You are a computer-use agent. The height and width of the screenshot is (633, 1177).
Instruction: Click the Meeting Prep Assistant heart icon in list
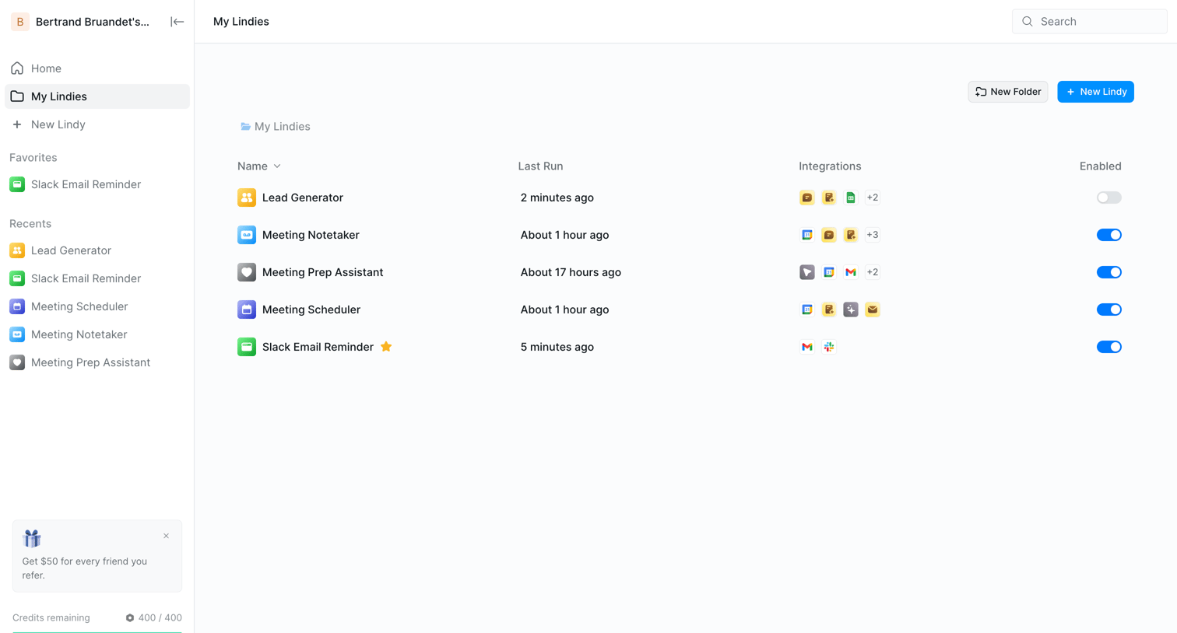pos(247,272)
